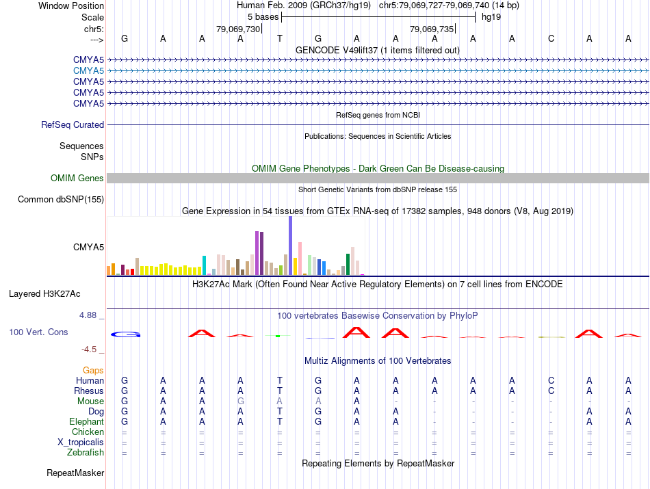
Task: Click the 4.88 PhyloP upper limit value
Action: (x=88, y=315)
